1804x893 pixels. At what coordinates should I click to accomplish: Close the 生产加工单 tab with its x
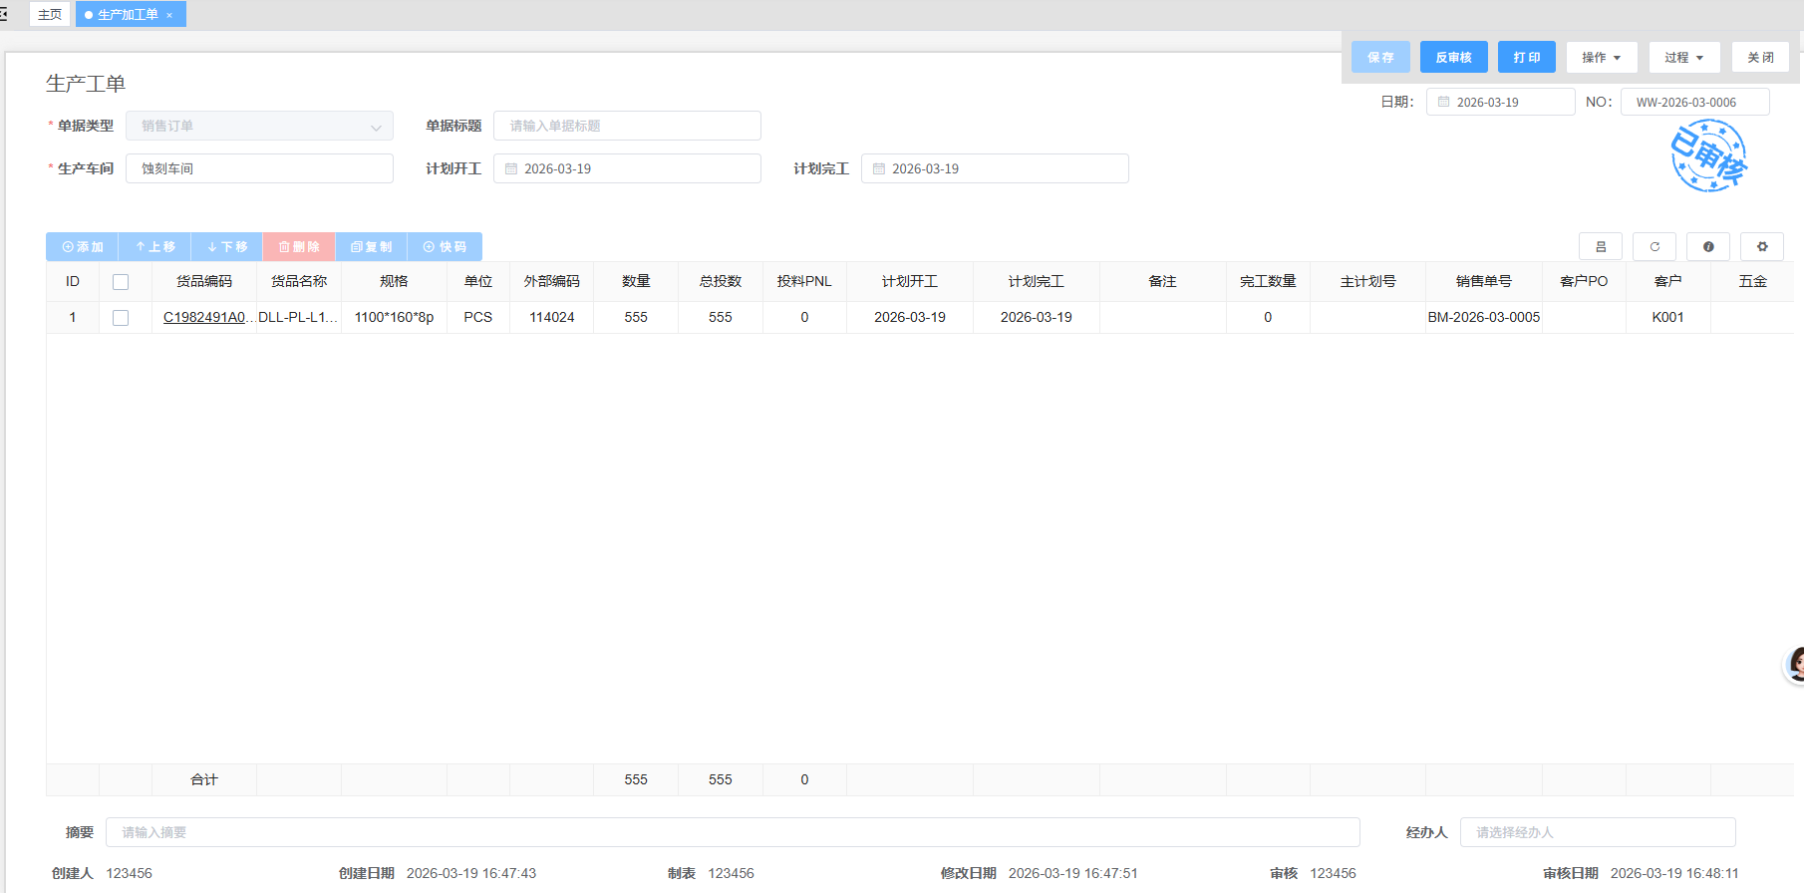point(169,15)
